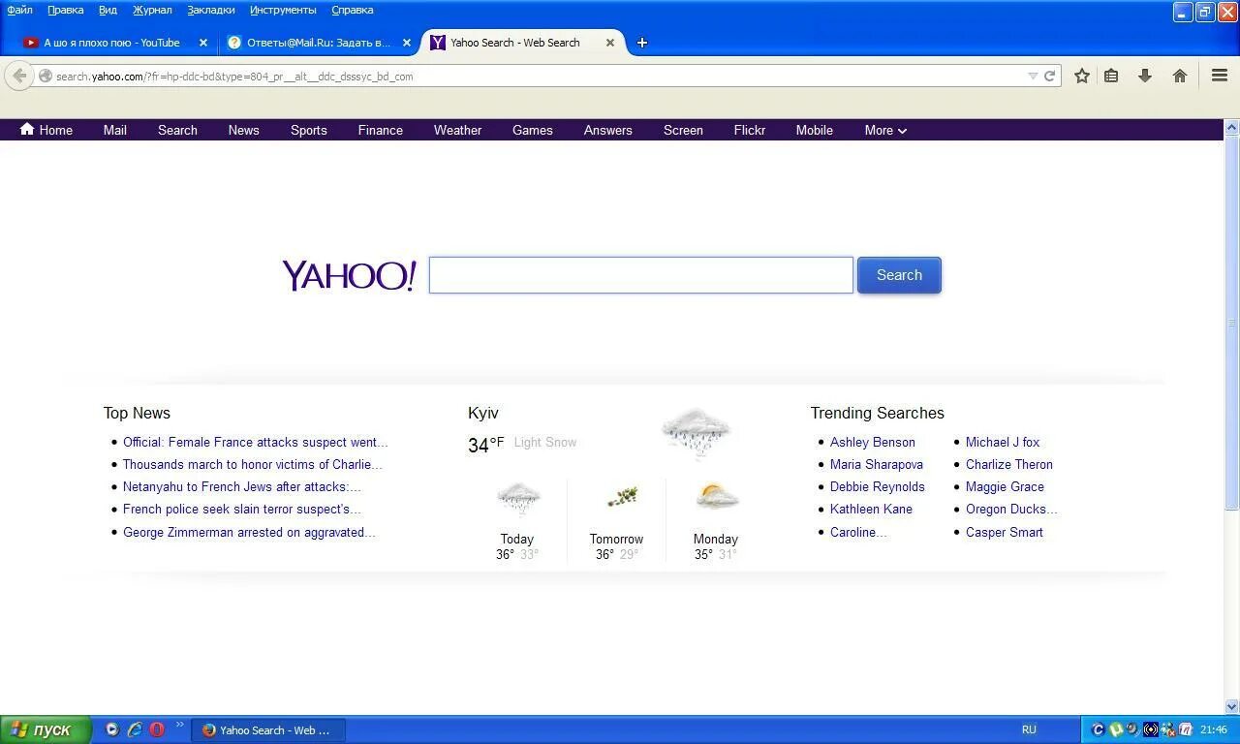This screenshot has height=744, width=1240.
Task: Open Mail in Yahoo navigation bar
Action: [115, 130]
